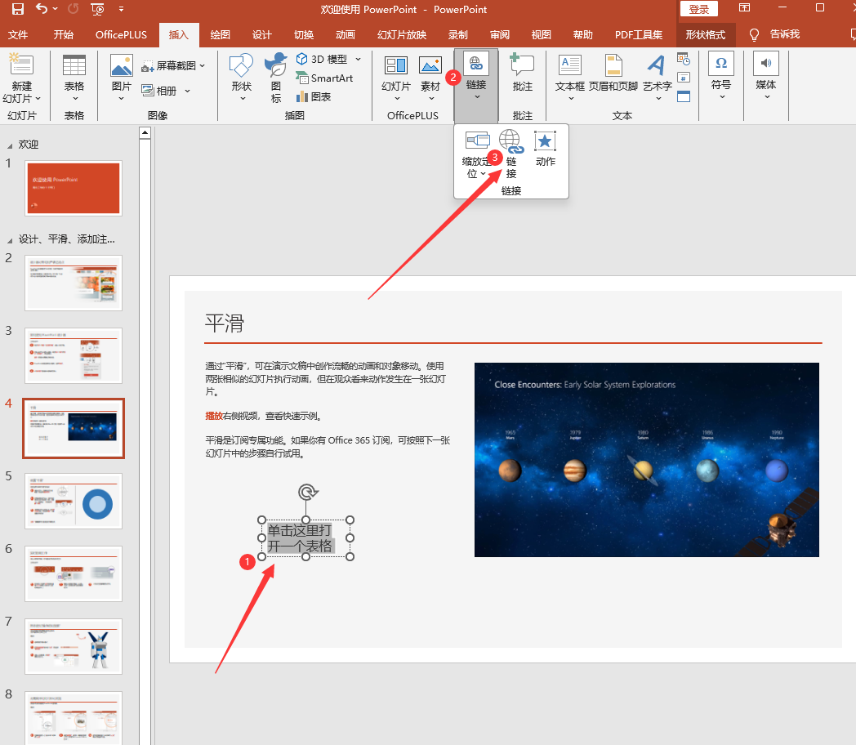
Task: Open the 形状 shapes gallery
Action: tap(241, 78)
